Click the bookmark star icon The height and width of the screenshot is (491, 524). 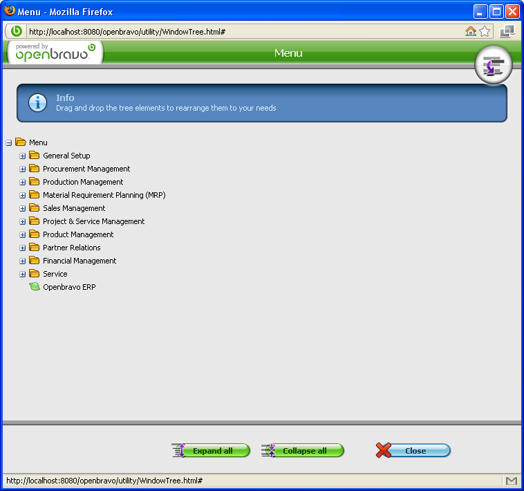[x=485, y=31]
